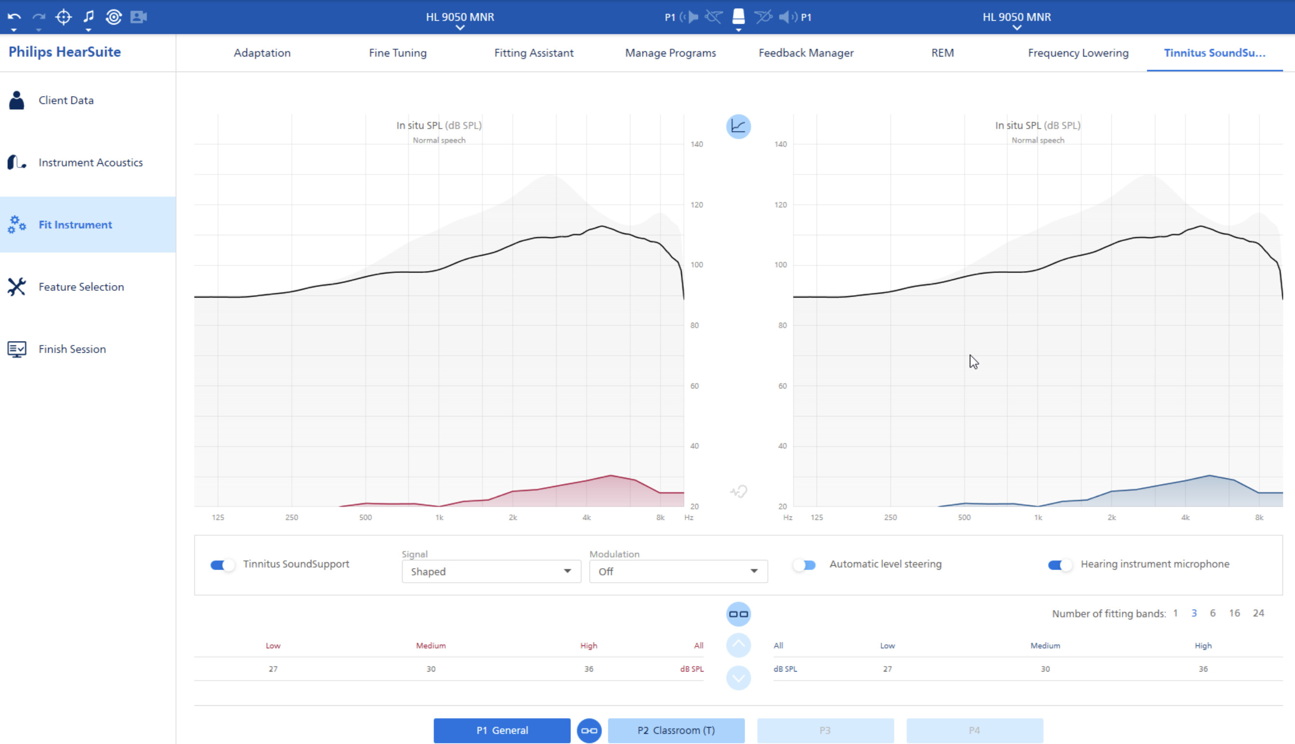
Task: Toggle Tinnitus SoundSupport switch off
Action: pos(222,565)
